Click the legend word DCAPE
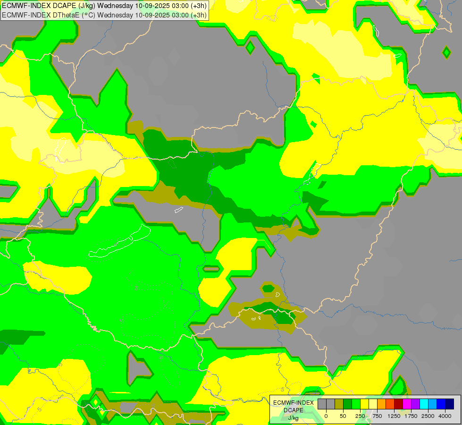Image resolution: width=462 pixels, height=425 pixels. [294, 410]
